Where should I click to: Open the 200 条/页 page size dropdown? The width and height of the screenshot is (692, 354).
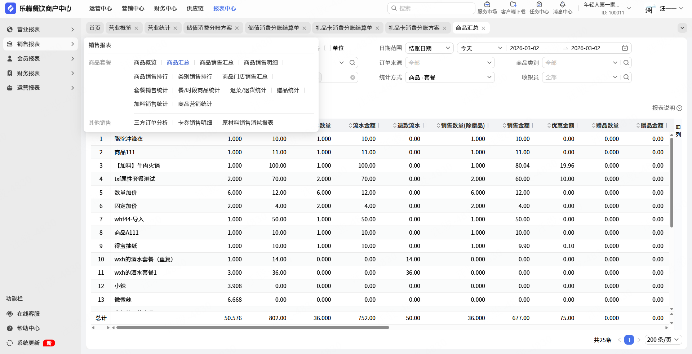click(662, 340)
